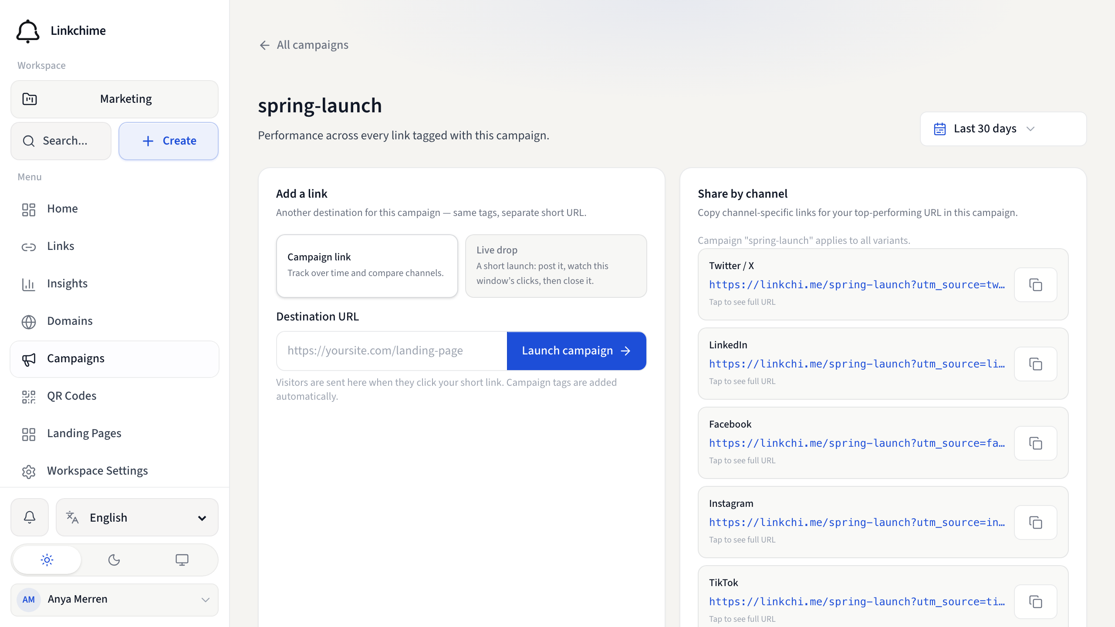Select the Campaign link type
1115x627 pixels.
point(367,266)
